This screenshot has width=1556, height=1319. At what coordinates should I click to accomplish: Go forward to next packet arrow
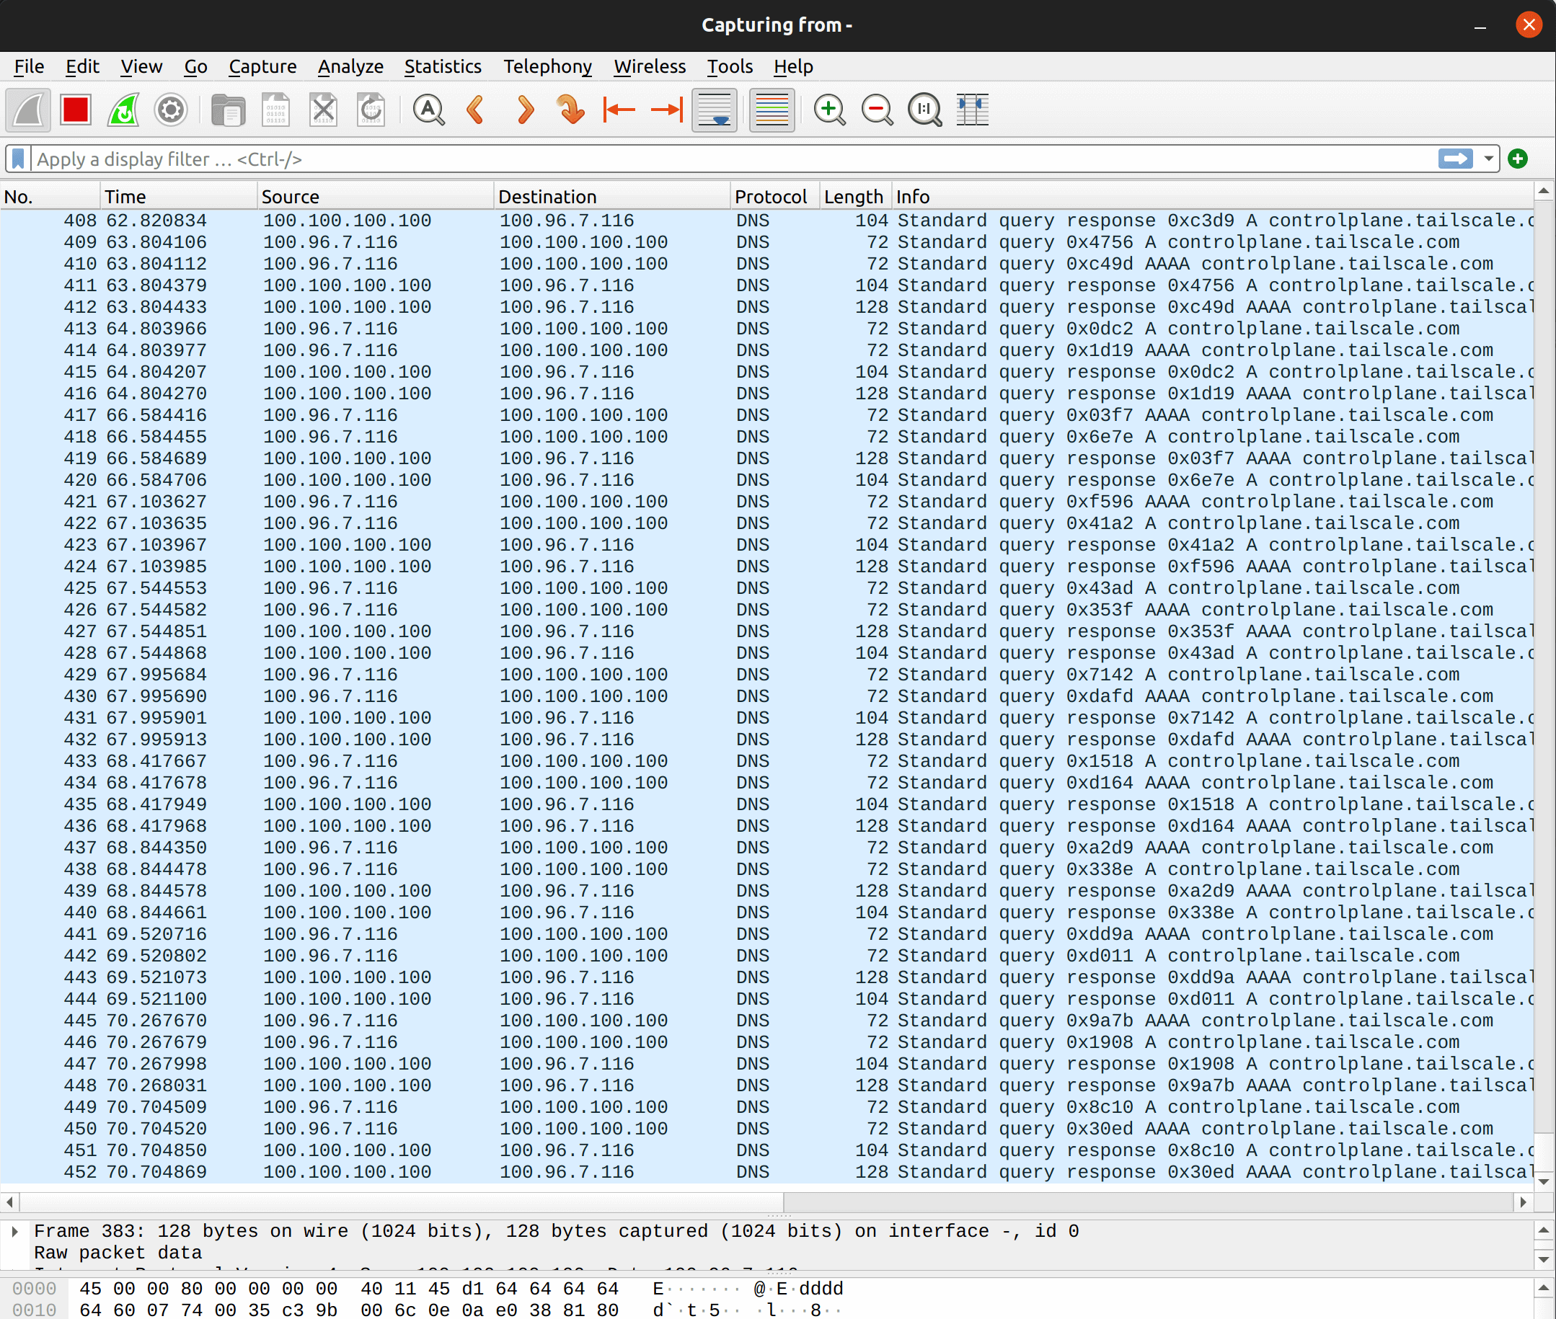[525, 110]
